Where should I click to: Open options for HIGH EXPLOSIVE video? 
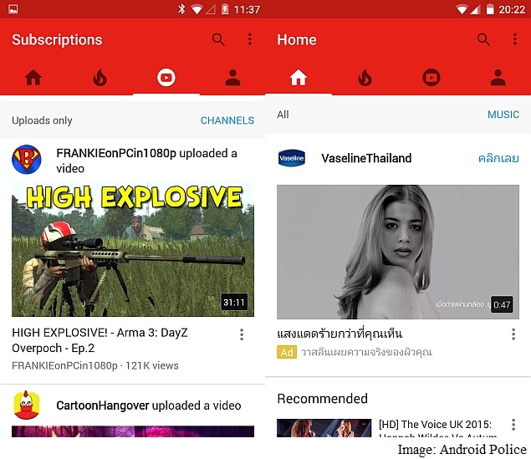click(x=242, y=334)
